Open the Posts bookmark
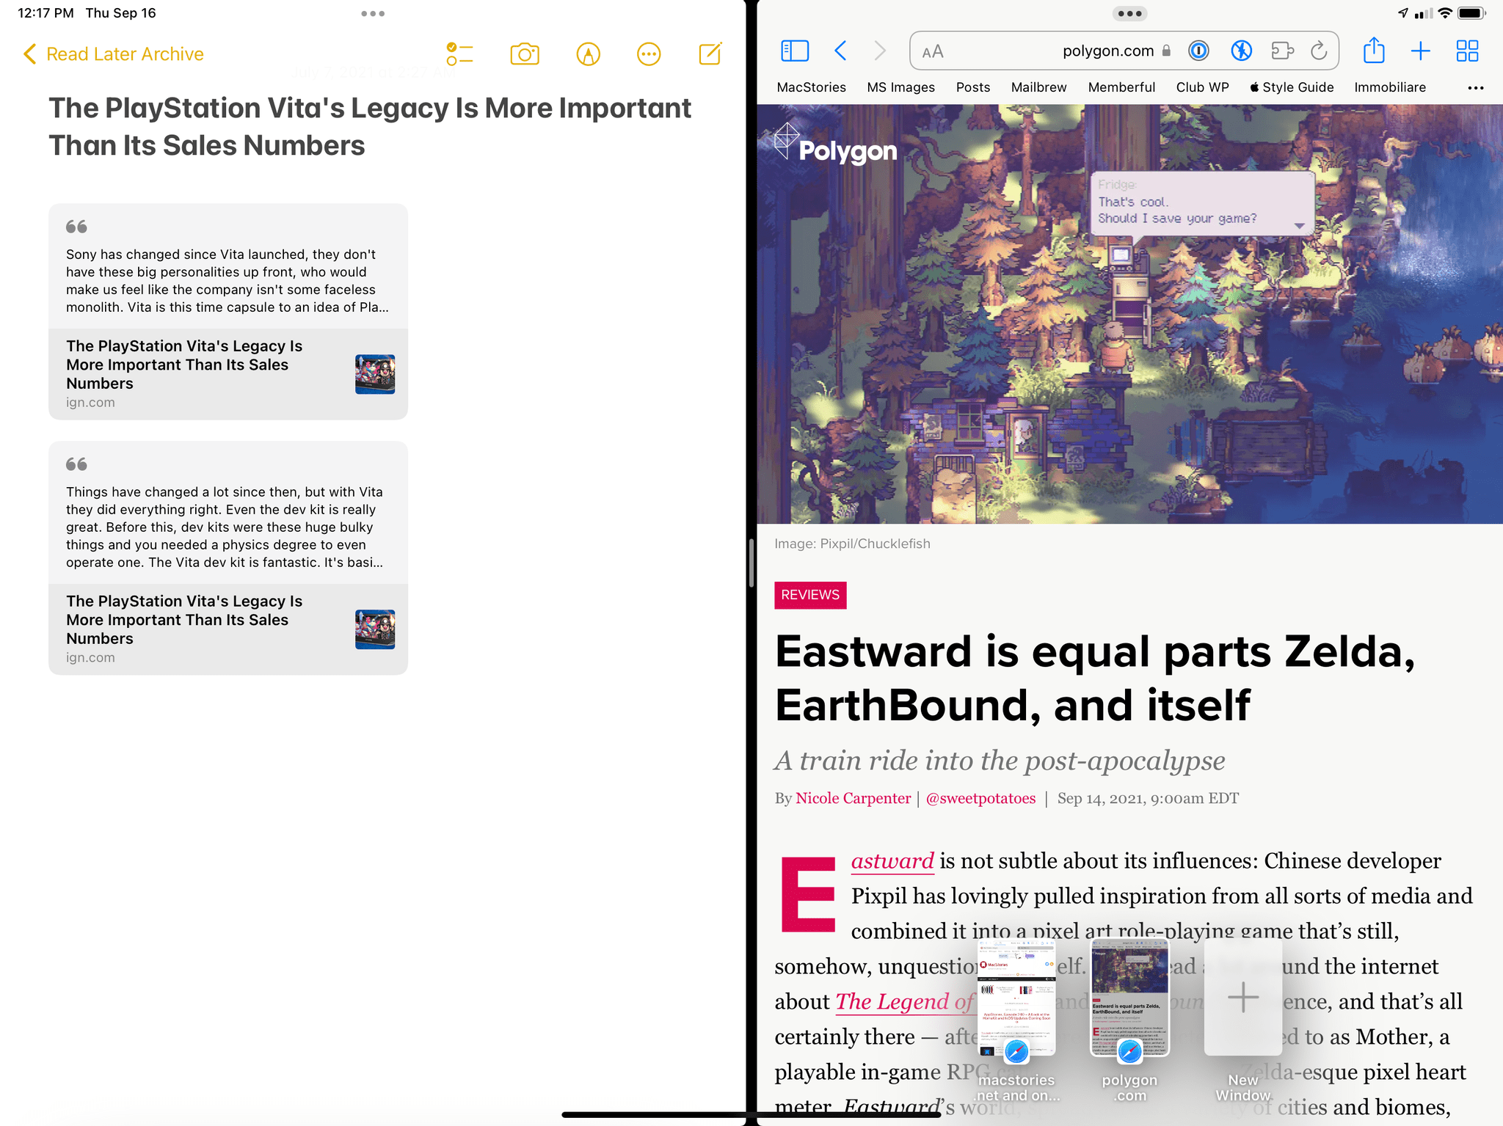The width and height of the screenshot is (1503, 1126). [x=973, y=87]
